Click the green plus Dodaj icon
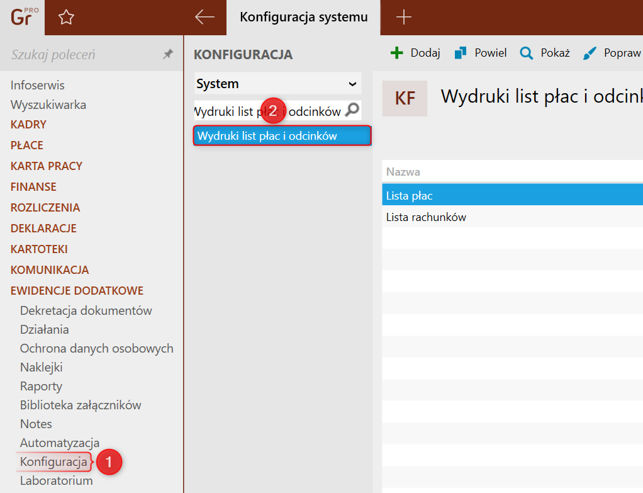 click(396, 52)
